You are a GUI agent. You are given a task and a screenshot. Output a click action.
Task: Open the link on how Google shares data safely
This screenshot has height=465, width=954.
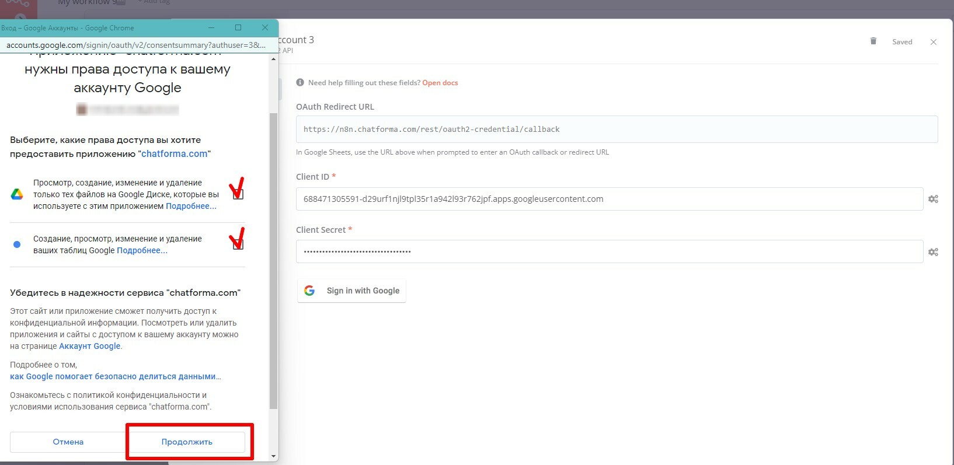[115, 376]
